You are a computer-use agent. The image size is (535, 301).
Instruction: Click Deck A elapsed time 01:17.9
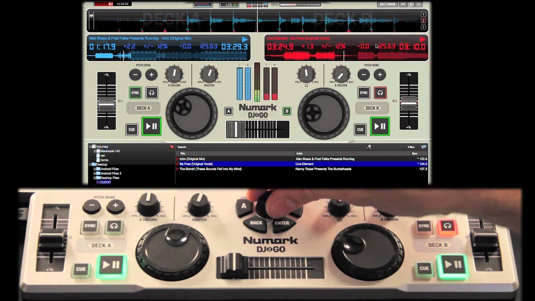102,46
